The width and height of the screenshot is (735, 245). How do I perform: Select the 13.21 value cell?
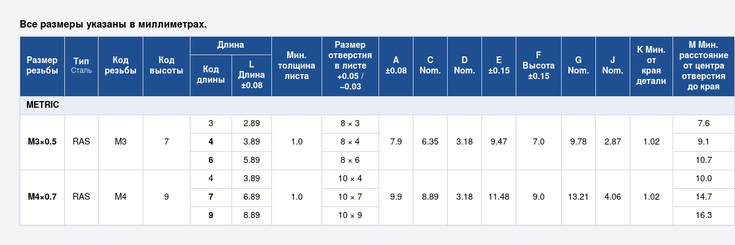pyautogui.click(x=578, y=197)
